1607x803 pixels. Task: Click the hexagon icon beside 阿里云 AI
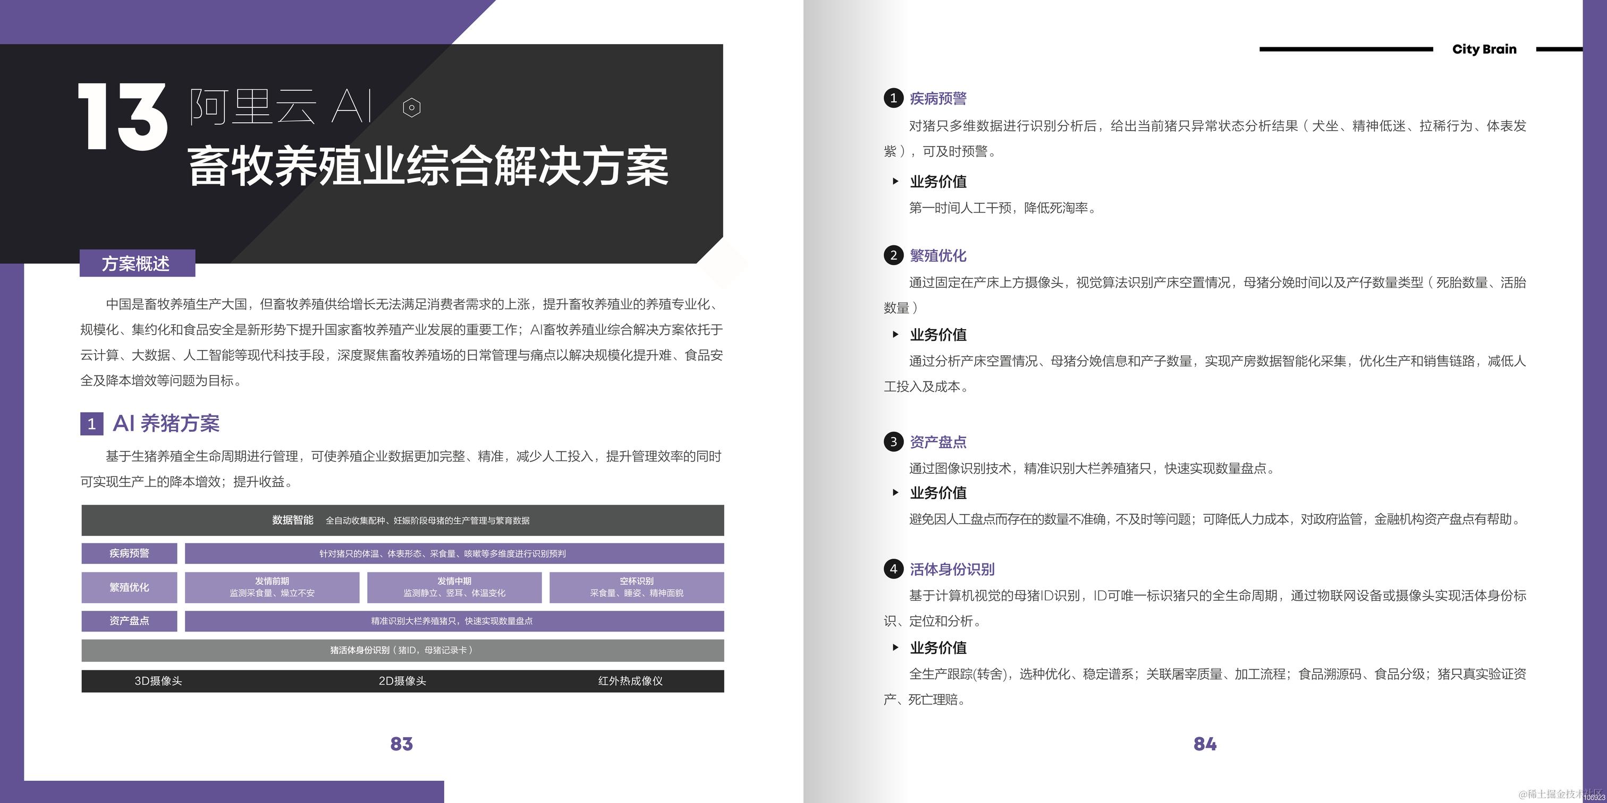[x=411, y=108]
